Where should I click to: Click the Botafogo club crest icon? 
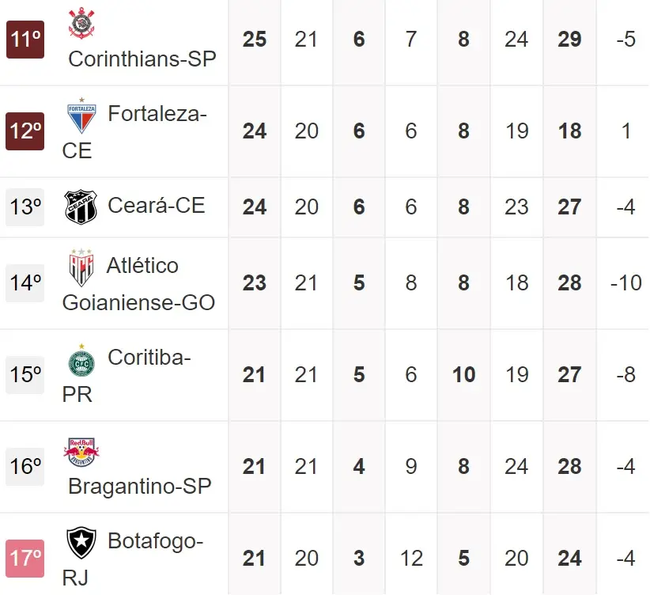(x=81, y=544)
